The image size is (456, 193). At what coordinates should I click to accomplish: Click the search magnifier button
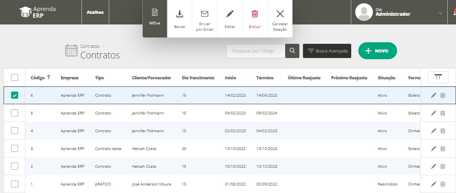(x=292, y=51)
